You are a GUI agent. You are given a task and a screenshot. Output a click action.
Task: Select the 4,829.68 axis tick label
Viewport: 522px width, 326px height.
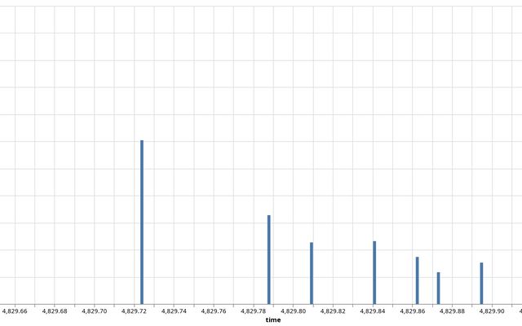tap(55, 311)
